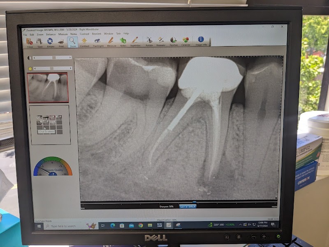Open Microsoft Store from the taskbar
Viewport: 329px width, 247px height.
click(x=122, y=226)
